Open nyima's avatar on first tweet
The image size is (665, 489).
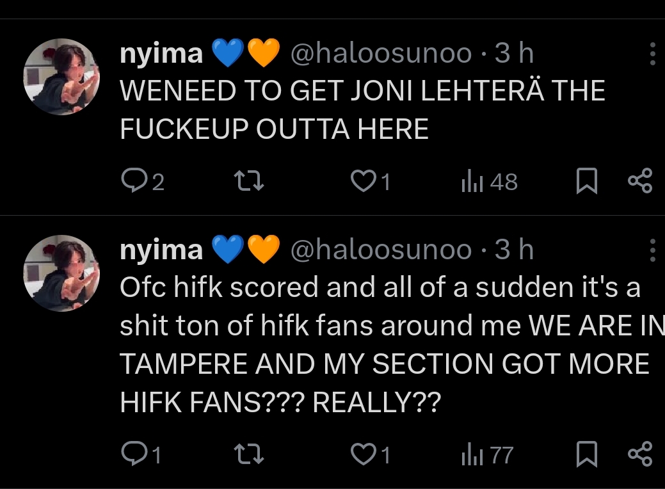click(x=62, y=77)
